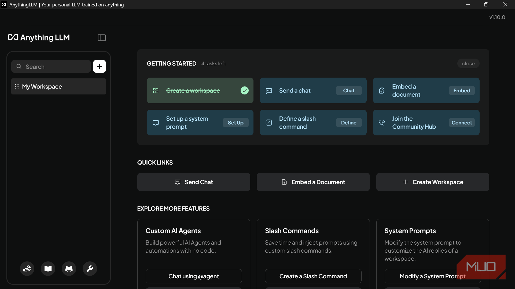Image resolution: width=515 pixels, height=289 pixels.
Task: Open settings via the wrench icon
Action: click(90, 269)
